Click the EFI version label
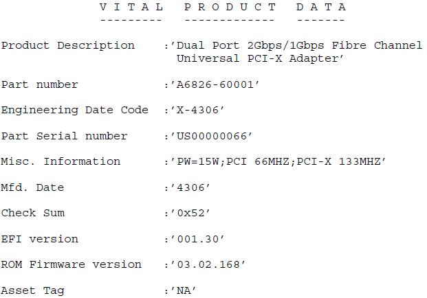 coord(40,239)
